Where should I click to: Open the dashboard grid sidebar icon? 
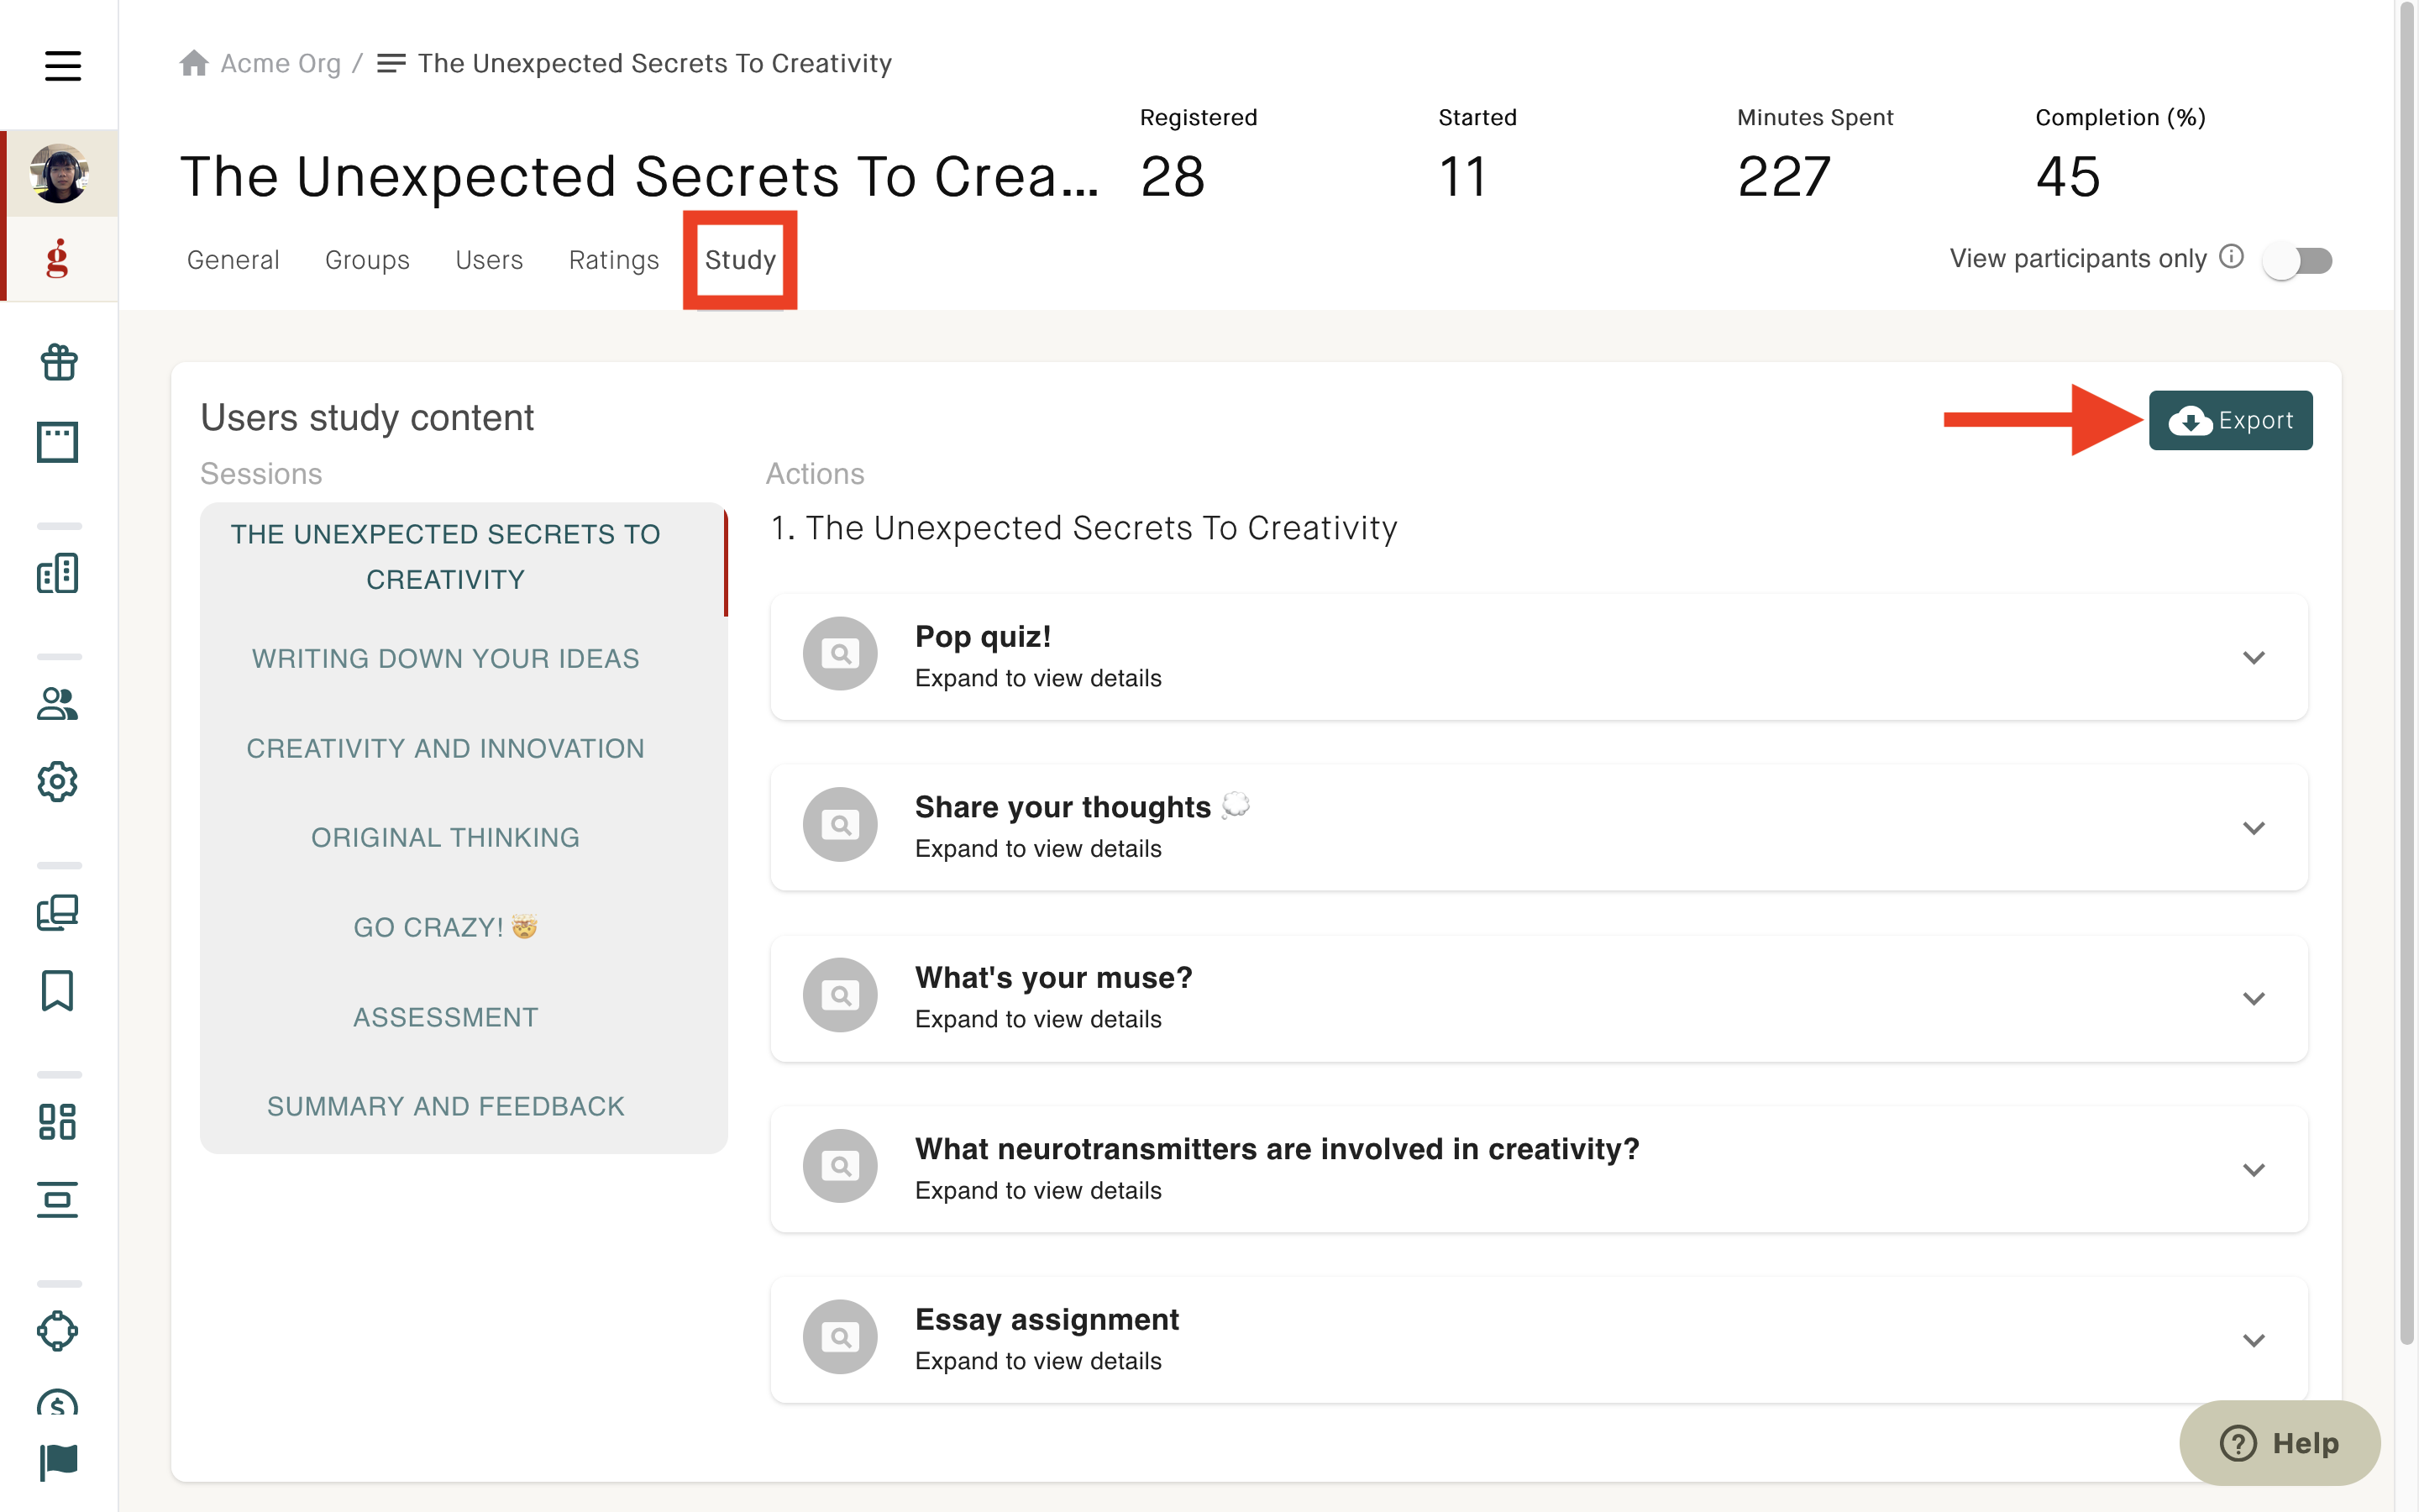pyautogui.click(x=58, y=1122)
